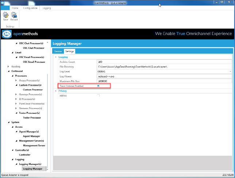Click the Reload settings icon
The width and height of the screenshot is (235, 178).
14,15
